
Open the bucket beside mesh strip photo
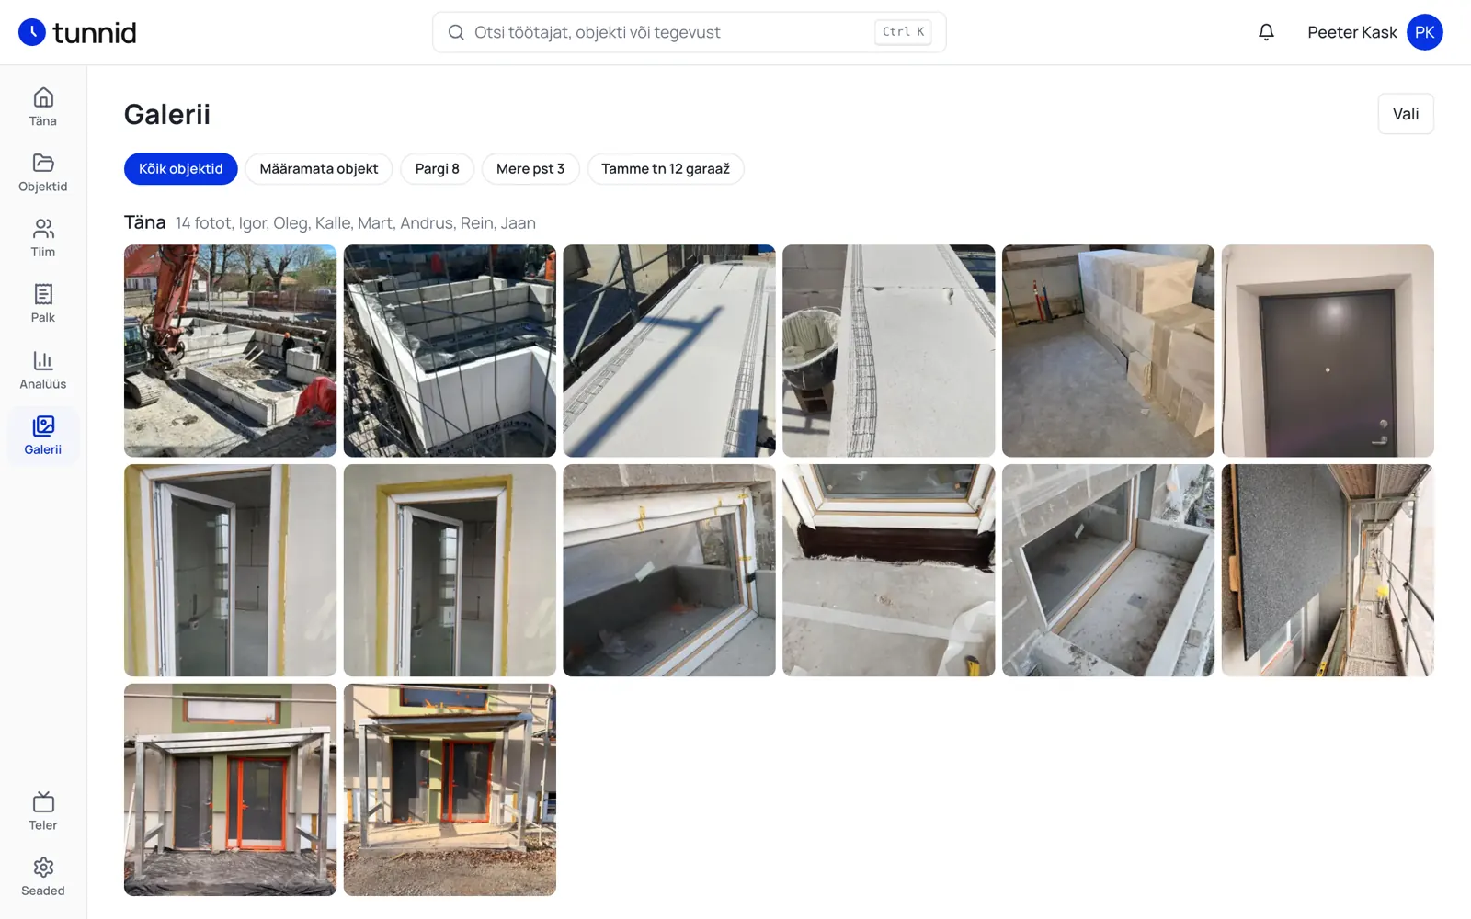pos(888,351)
